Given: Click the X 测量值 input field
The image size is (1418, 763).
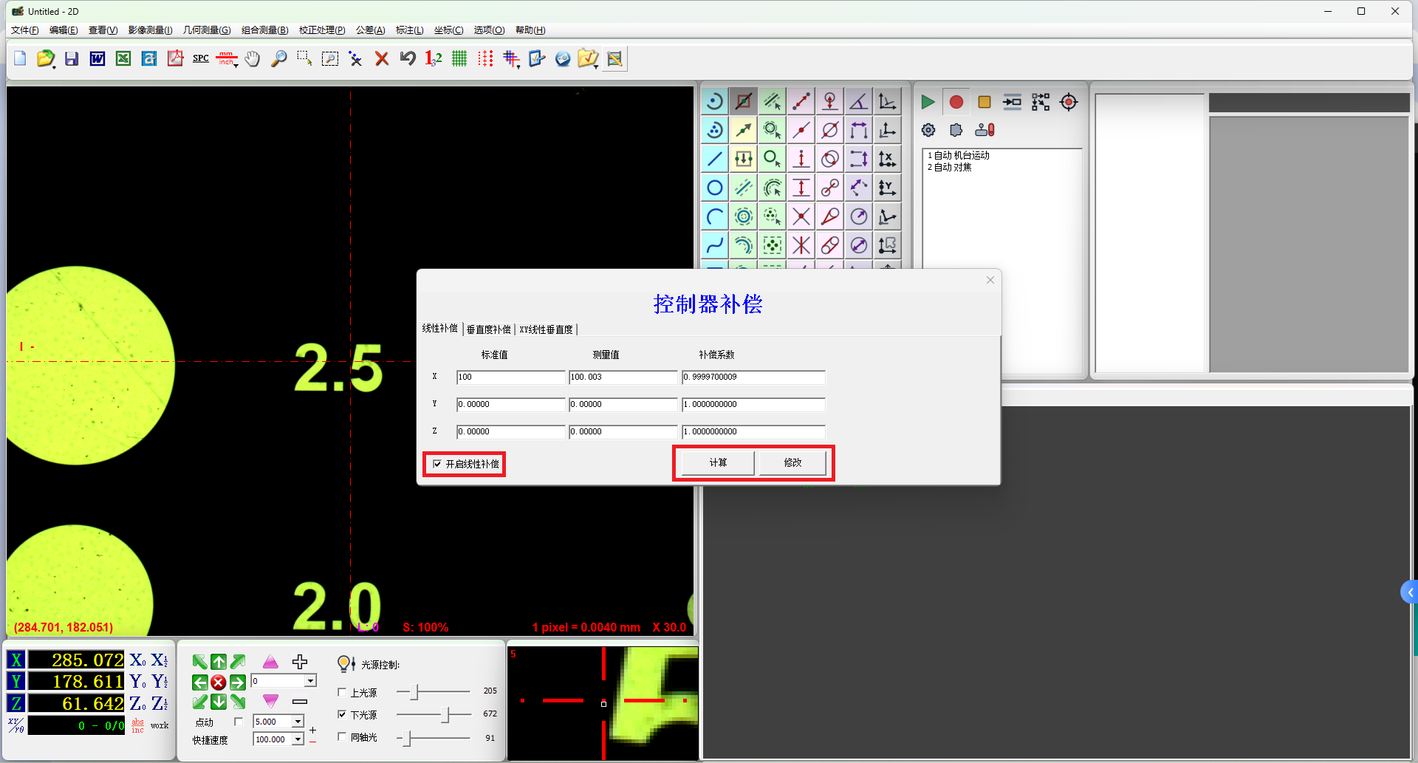Looking at the screenshot, I should pos(623,377).
